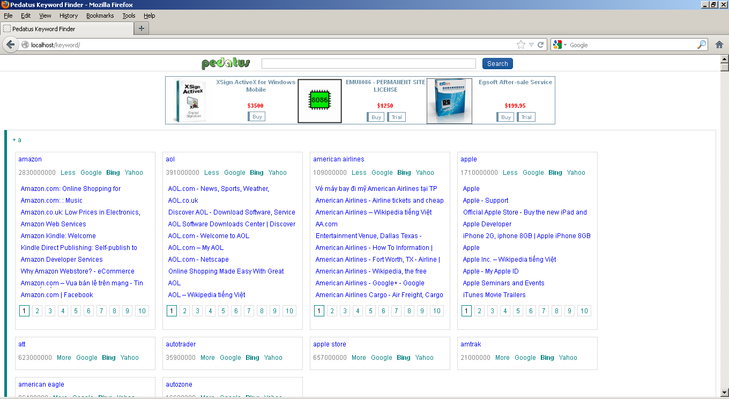Image resolution: width=729 pixels, height=399 pixels.
Task: Open the Amazon Web Services link
Action: coord(54,224)
